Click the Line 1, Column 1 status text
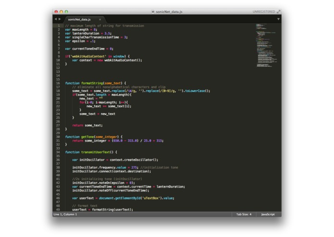Image resolution: width=334 pixels, height=237 pixels. tap(65, 214)
